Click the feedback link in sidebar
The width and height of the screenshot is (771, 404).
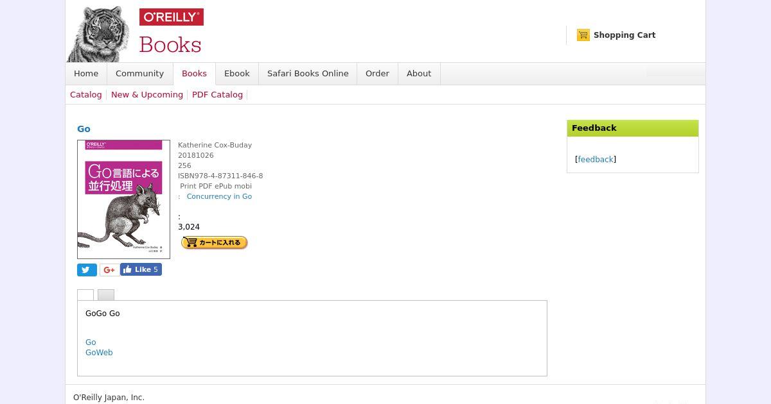click(x=596, y=160)
